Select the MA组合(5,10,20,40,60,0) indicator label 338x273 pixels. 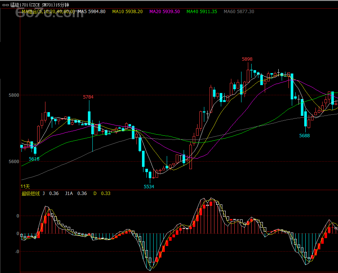click(x=48, y=12)
